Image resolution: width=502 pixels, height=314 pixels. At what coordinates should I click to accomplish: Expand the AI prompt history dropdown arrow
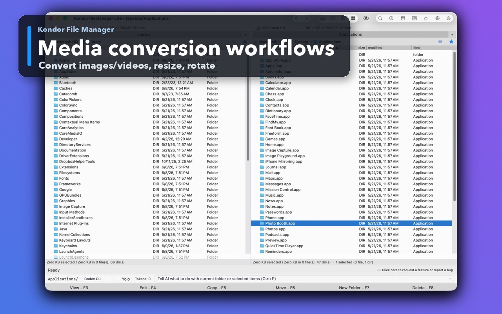tap(450, 279)
